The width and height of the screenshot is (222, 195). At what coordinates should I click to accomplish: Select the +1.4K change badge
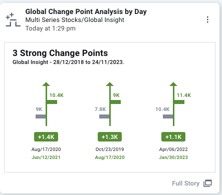(x=46, y=137)
